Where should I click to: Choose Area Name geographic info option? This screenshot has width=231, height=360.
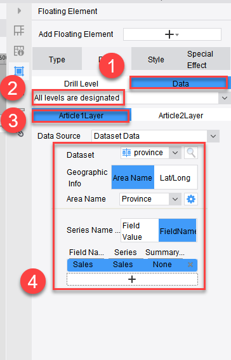(133, 177)
